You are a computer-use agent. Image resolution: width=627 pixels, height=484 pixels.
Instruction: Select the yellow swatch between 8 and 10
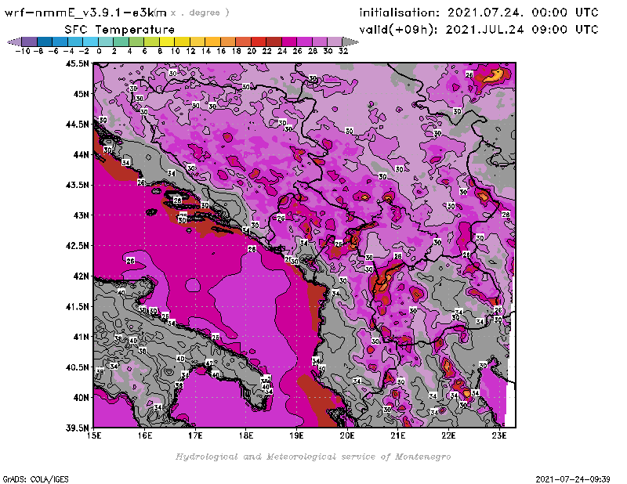pyautogui.click(x=168, y=41)
